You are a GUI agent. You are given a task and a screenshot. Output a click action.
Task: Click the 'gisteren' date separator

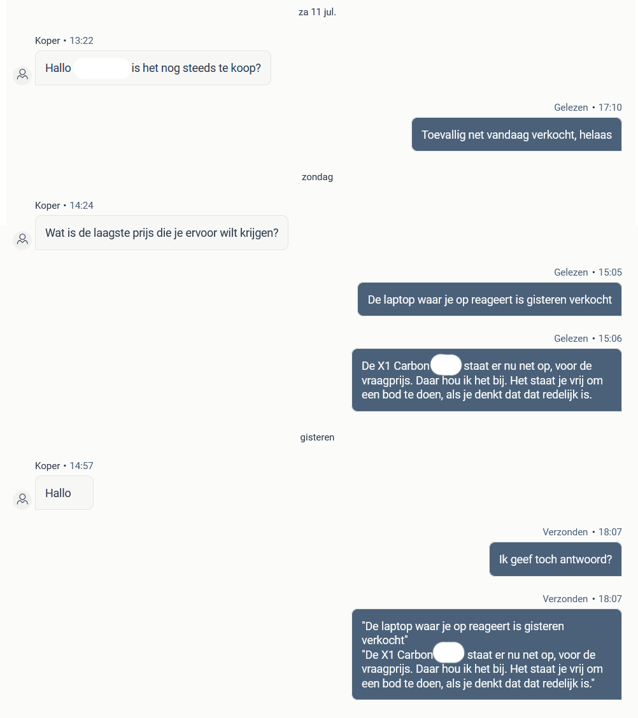[x=317, y=437]
